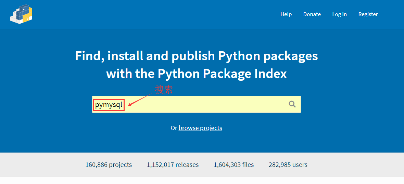The image size is (404, 184).
Task: Click the PyPI logo in the header
Action: (x=21, y=14)
